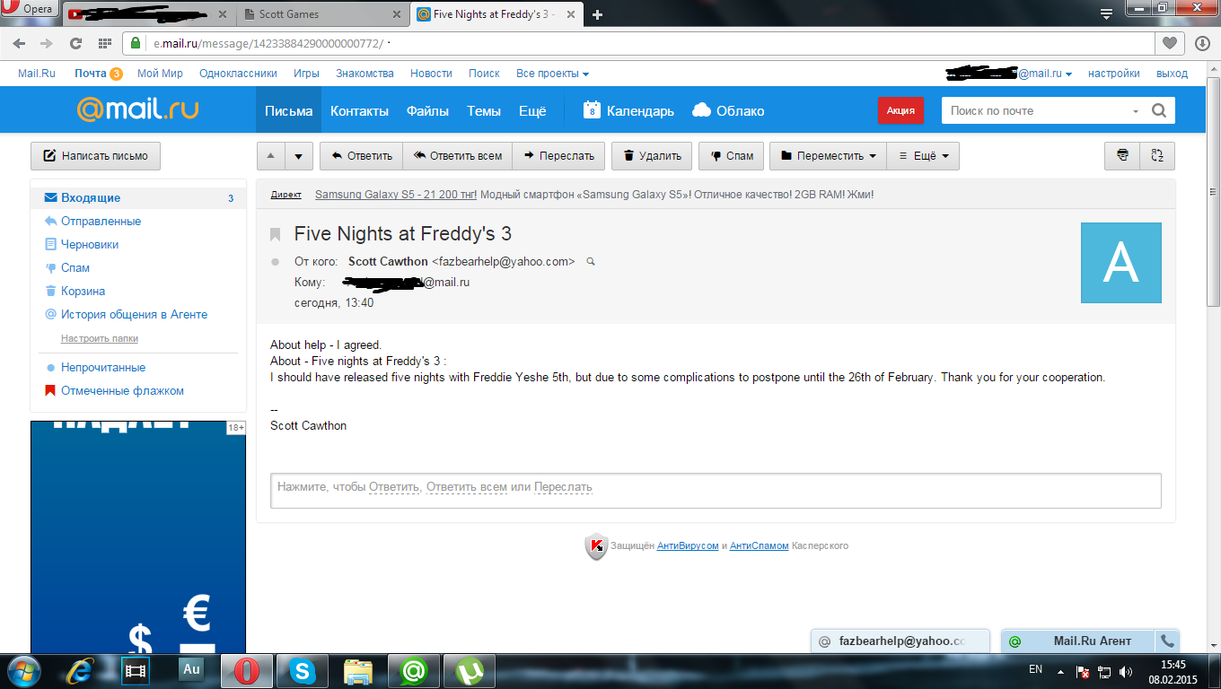Open the Файлы section
Viewport: 1221px width, 689px height.
[x=427, y=110]
